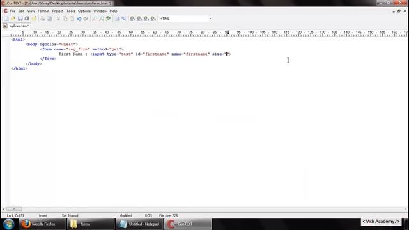This screenshot has width=409, height=230.
Task: Click the Undo arrow icon
Action: click(79, 19)
